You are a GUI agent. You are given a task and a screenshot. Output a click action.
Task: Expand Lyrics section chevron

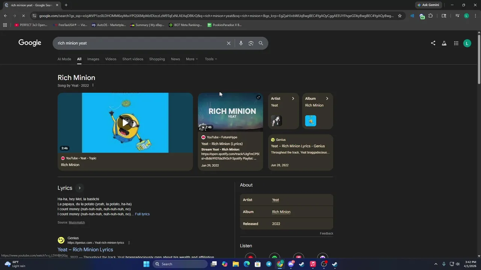tap(79, 188)
